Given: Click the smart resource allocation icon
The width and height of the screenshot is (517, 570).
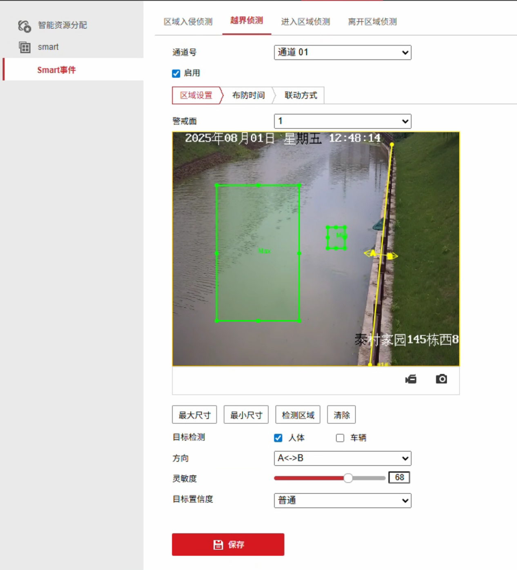Looking at the screenshot, I should [x=25, y=26].
